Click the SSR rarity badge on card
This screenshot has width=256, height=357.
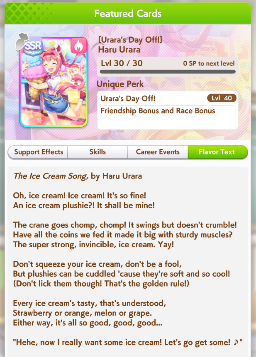(33, 46)
